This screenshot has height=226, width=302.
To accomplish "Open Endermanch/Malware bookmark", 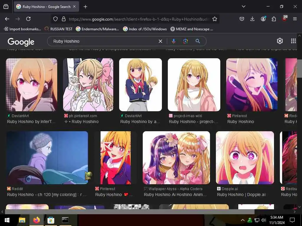I will pyautogui.click(x=97, y=29).
